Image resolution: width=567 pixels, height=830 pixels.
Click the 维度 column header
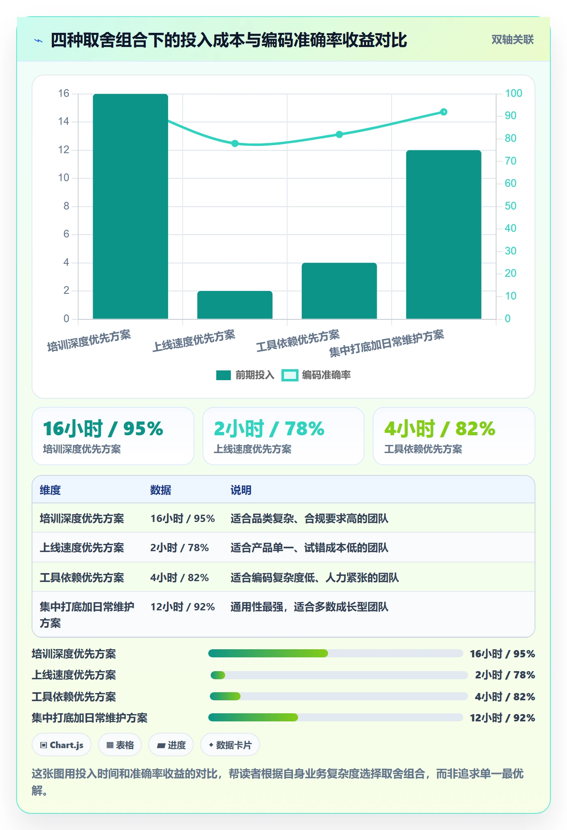tap(50, 490)
